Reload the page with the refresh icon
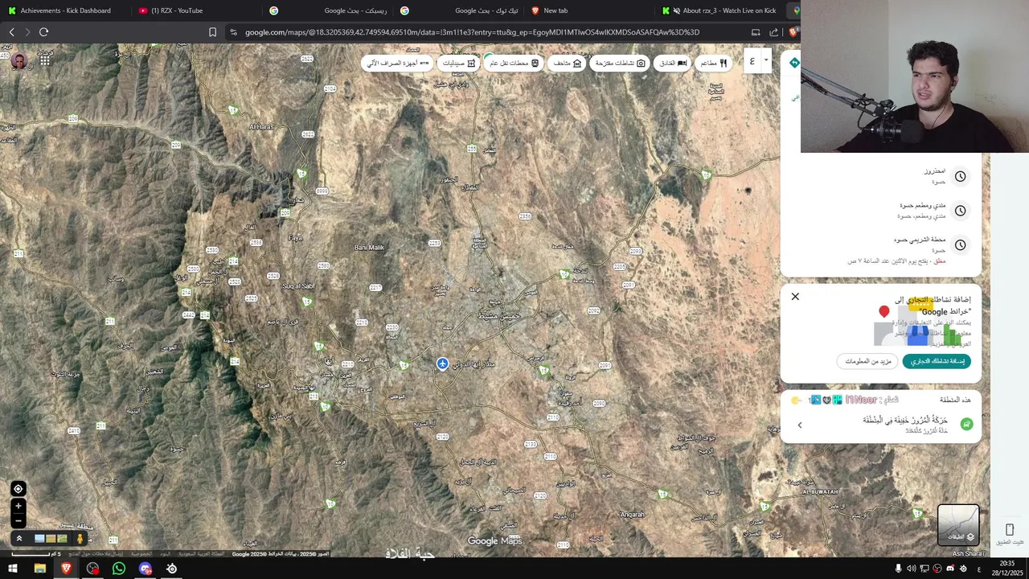Screen dimensions: 1029x579 click(44, 32)
